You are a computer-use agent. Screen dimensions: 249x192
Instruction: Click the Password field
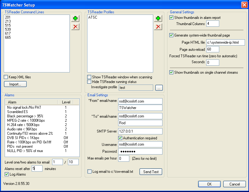[x=140, y=151]
